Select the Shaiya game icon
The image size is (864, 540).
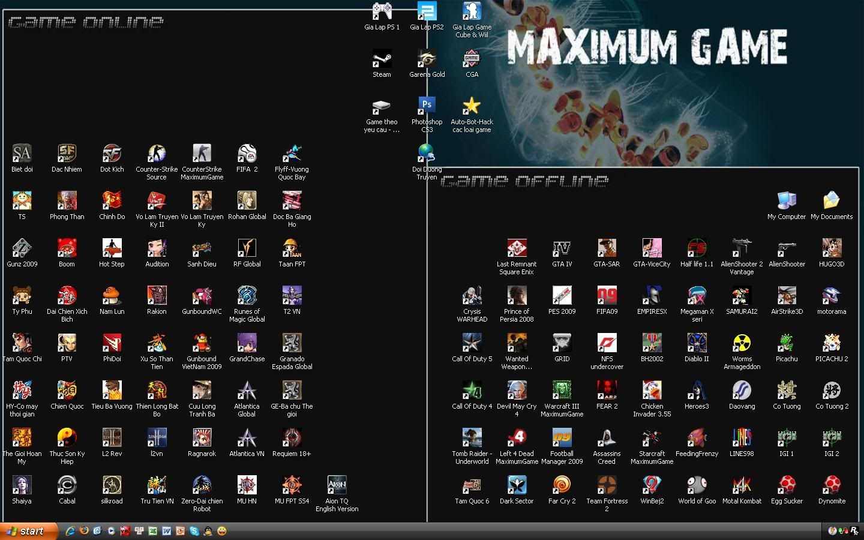click(22, 485)
